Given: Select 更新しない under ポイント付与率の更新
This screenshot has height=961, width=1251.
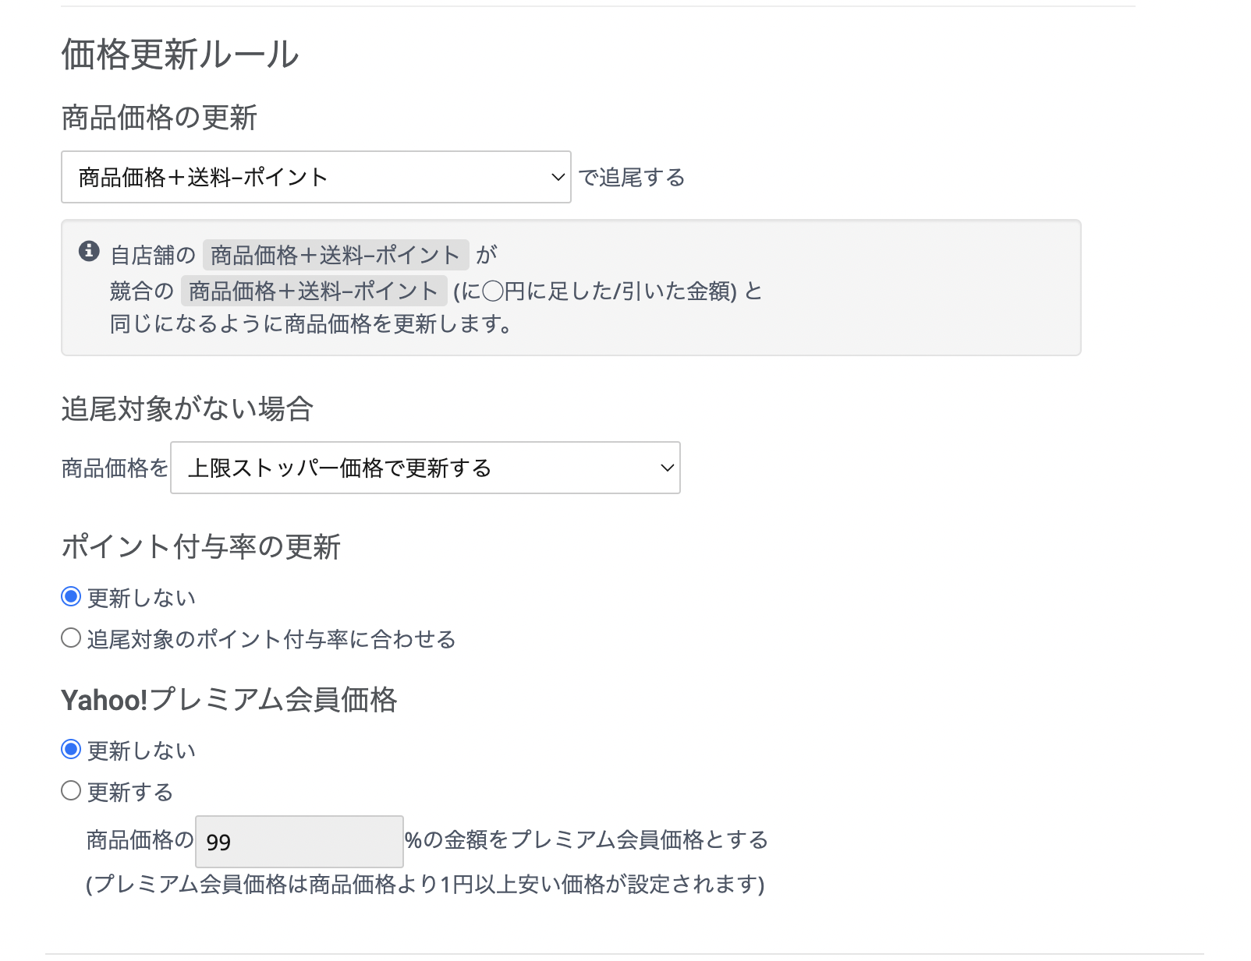Looking at the screenshot, I should coord(71,597).
